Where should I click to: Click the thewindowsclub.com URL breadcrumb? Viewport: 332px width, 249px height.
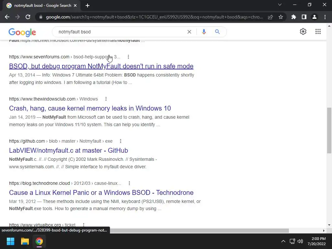[53, 99]
